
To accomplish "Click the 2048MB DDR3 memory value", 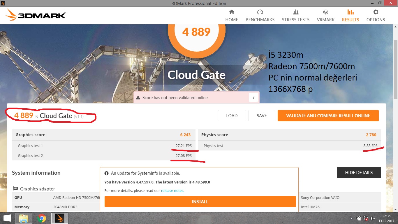I will [x=65, y=207].
